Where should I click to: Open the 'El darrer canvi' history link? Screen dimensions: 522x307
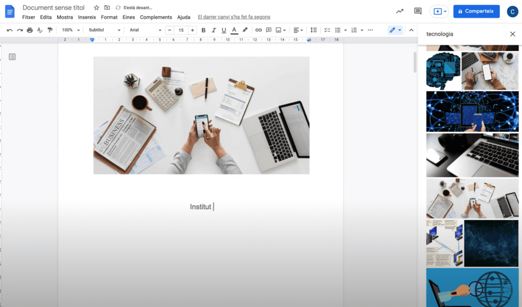point(234,17)
